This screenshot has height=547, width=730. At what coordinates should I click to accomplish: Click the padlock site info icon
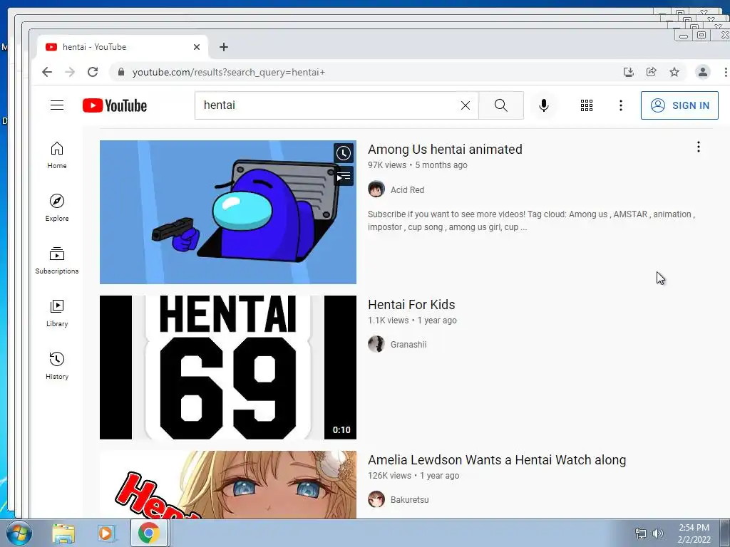pos(121,72)
